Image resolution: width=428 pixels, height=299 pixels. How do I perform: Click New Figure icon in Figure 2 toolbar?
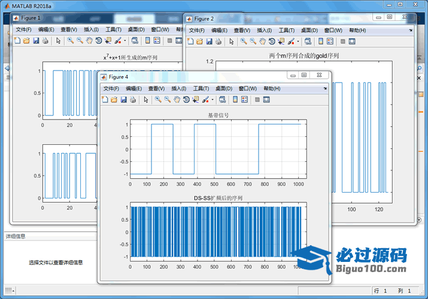(x=191, y=41)
